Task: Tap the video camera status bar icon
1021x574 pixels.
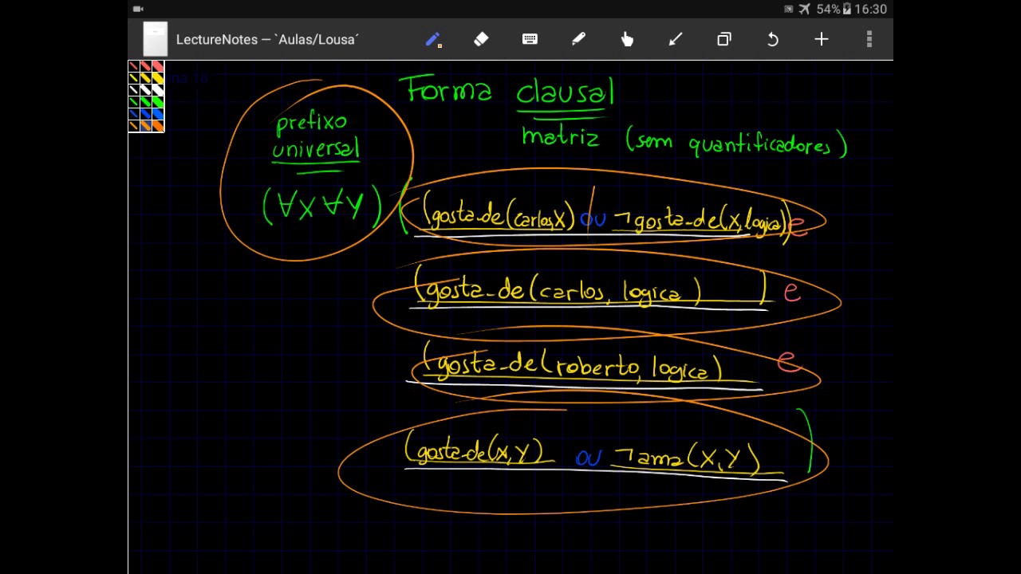Action: coord(138,9)
